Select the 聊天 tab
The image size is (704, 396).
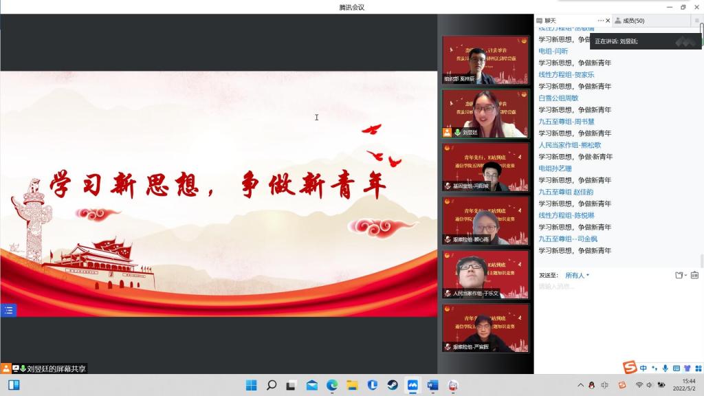pyautogui.click(x=550, y=21)
